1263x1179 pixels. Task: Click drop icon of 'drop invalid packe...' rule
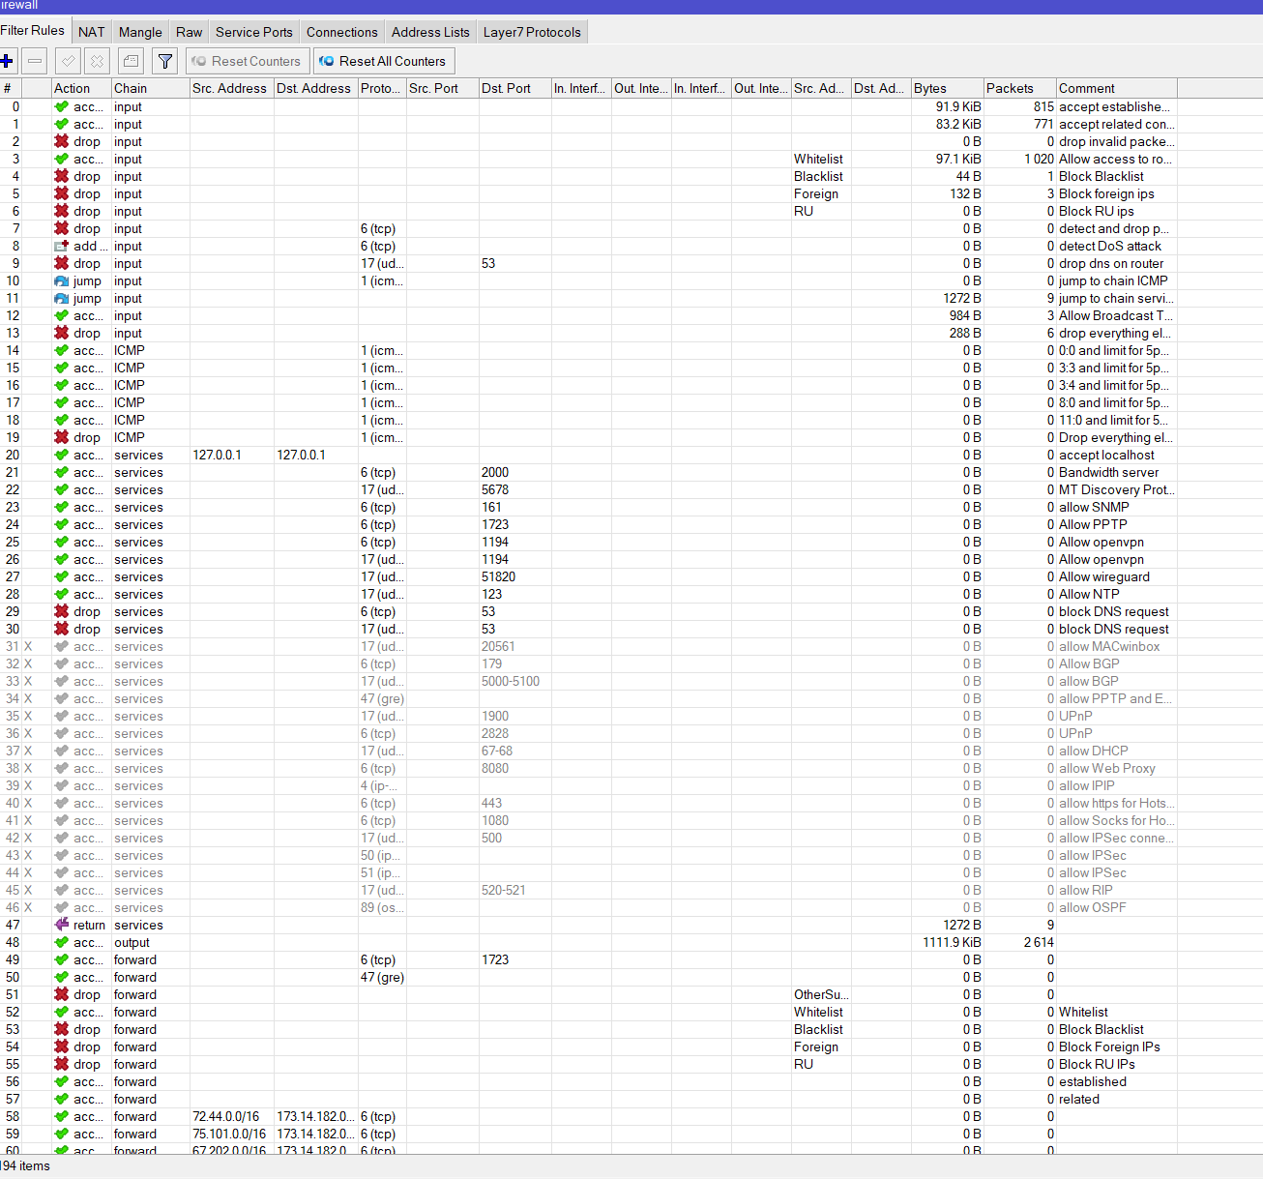(x=62, y=141)
